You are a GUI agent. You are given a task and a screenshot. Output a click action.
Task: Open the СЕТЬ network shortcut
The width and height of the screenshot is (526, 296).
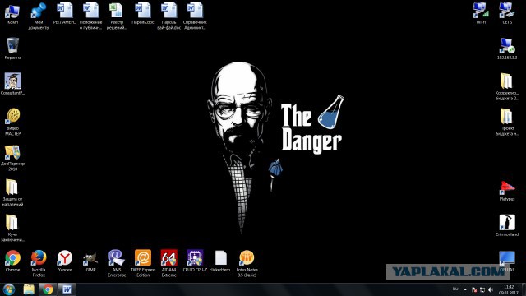pos(507,13)
